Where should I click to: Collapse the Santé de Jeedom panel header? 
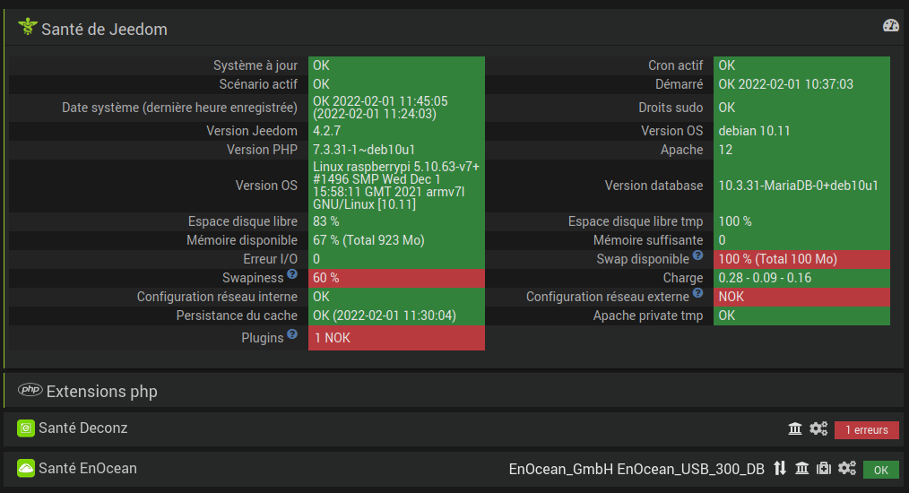104,29
